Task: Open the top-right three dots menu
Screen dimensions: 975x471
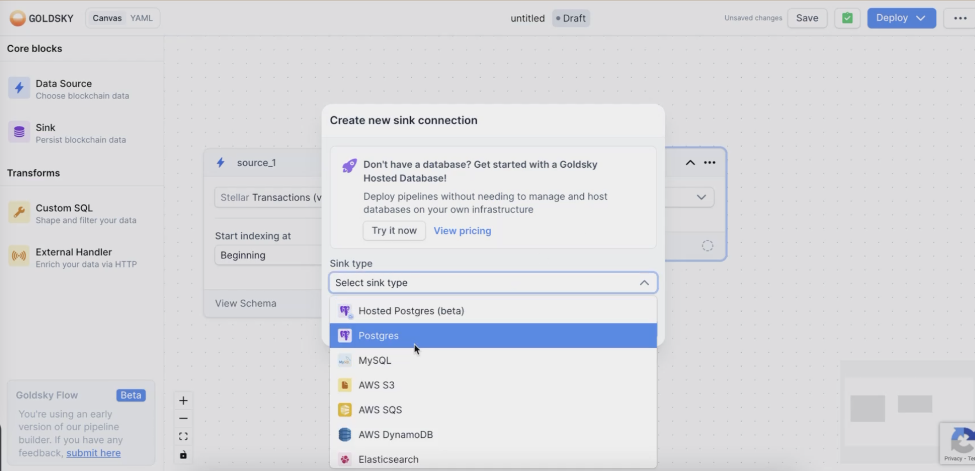Action: [960, 18]
